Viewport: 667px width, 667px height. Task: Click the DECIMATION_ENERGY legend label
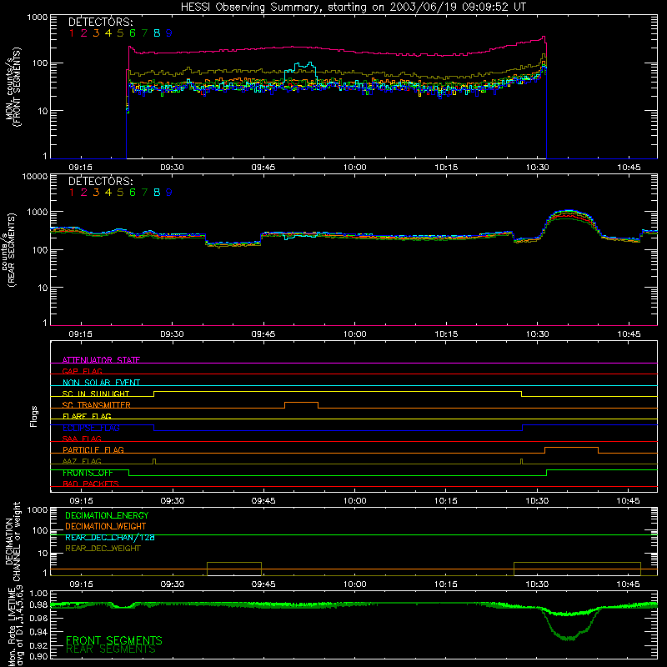coord(107,515)
